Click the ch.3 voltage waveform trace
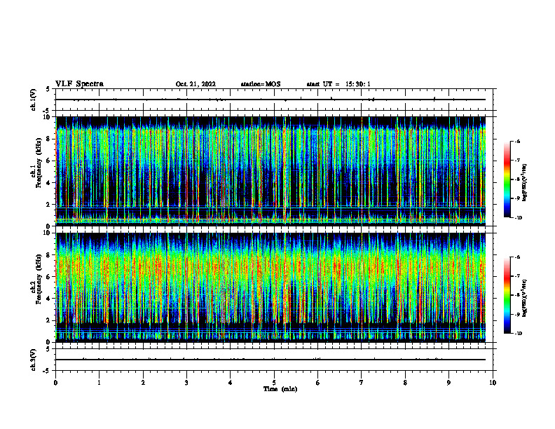555x429 pixels. tap(270, 360)
